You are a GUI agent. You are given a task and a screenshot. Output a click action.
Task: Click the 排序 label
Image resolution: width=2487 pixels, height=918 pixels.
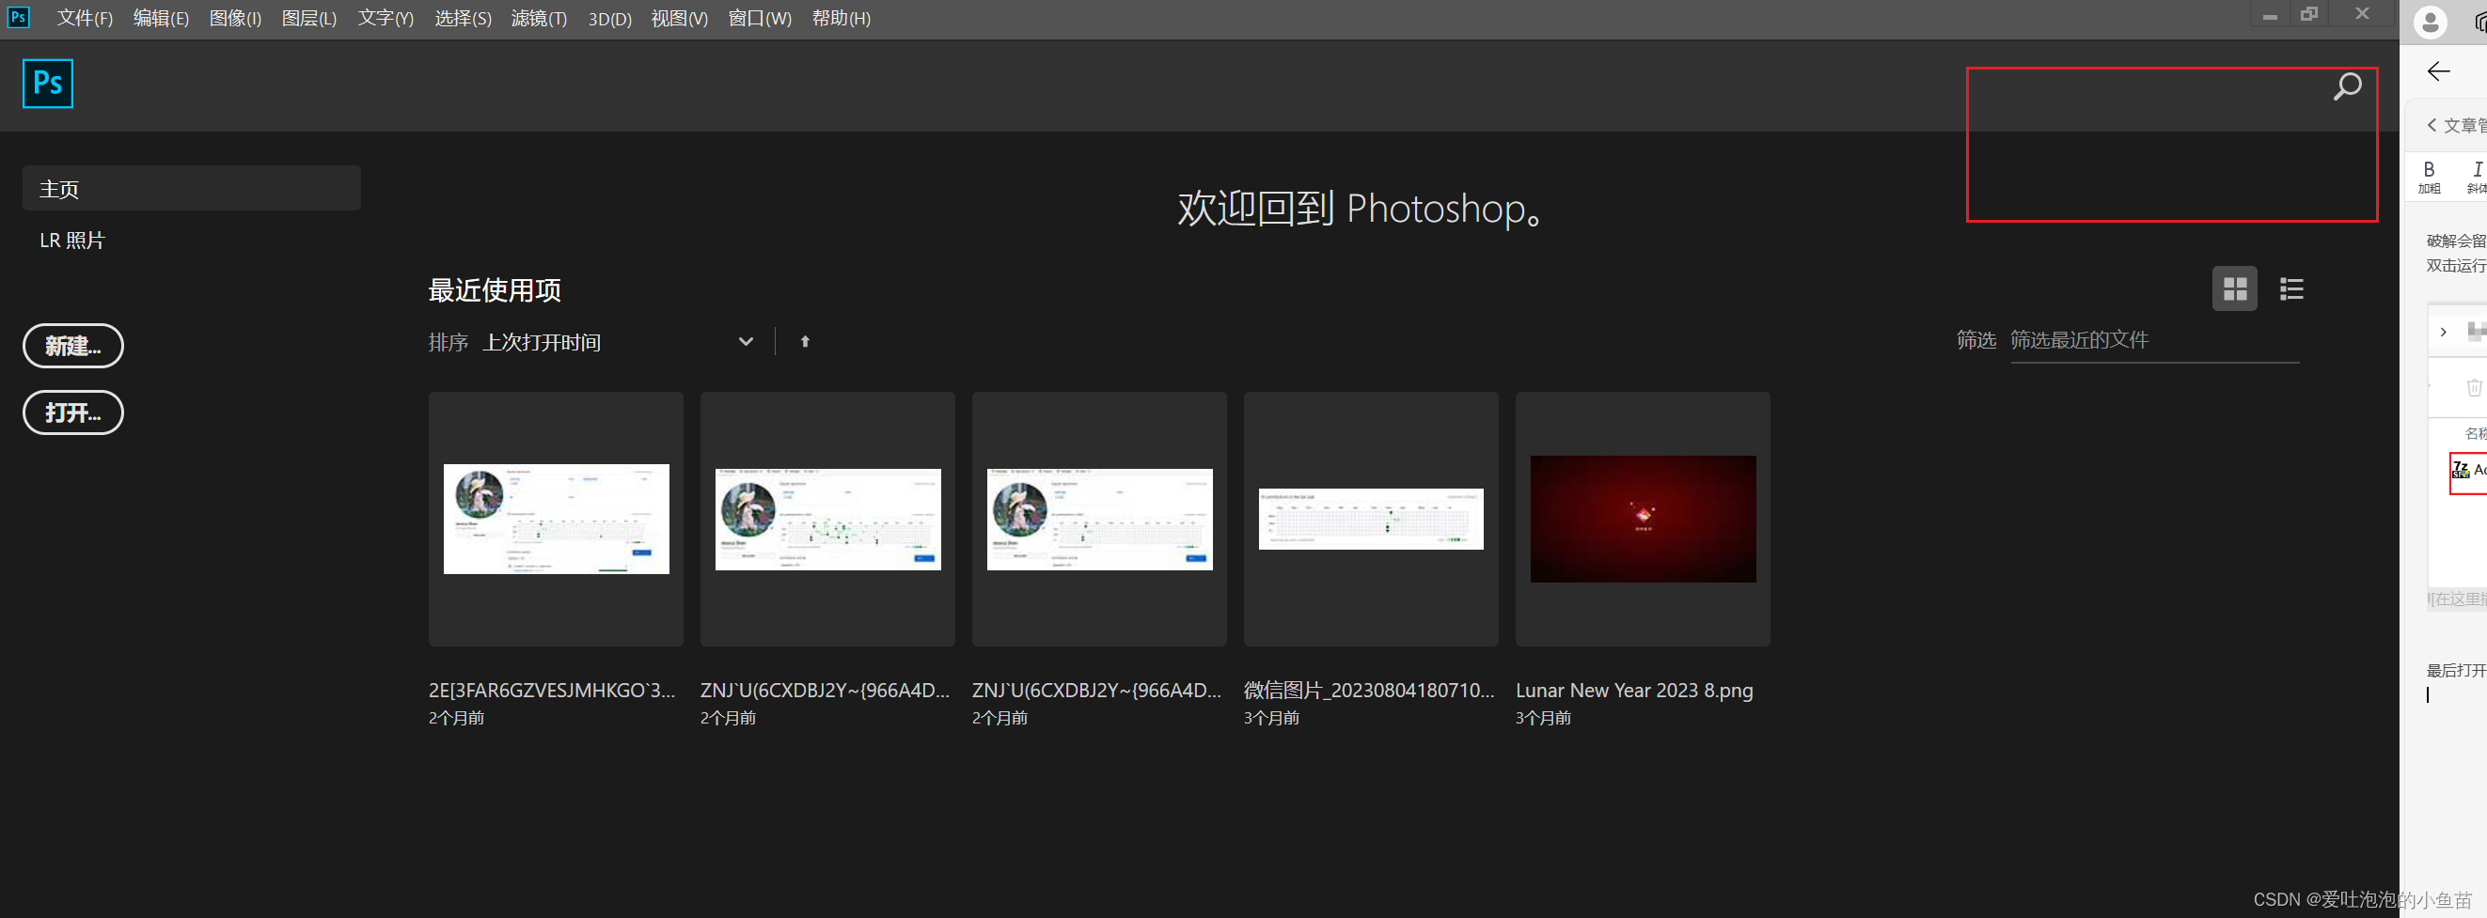click(448, 342)
